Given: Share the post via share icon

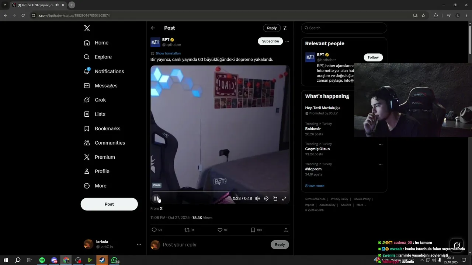Looking at the screenshot, I should click(286, 230).
